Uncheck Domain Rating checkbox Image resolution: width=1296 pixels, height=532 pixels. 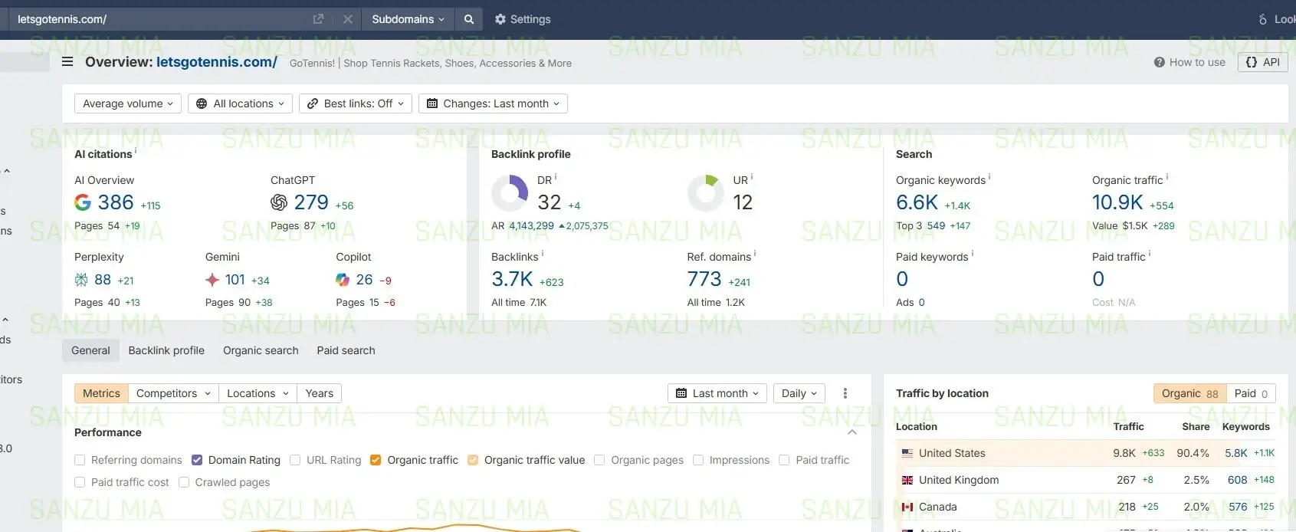click(197, 460)
